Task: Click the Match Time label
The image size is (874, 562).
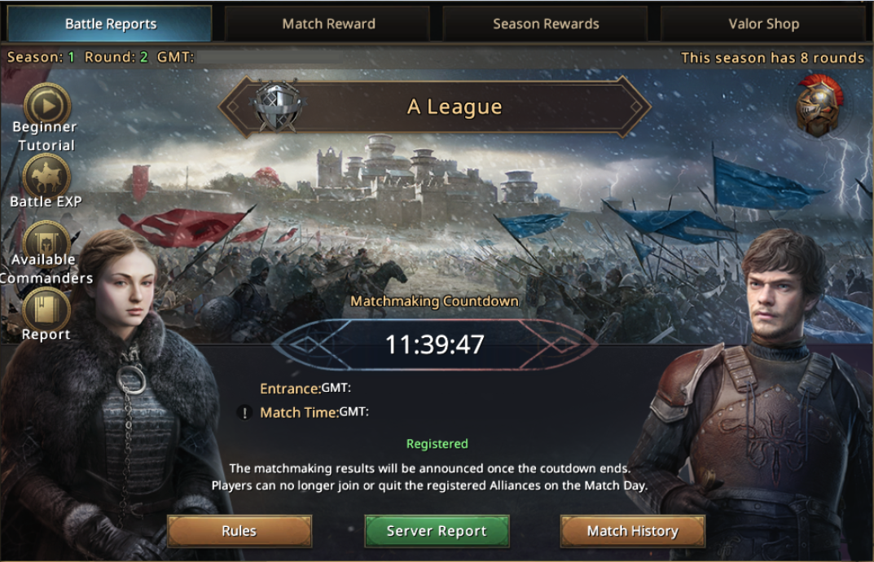Action: [299, 413]
